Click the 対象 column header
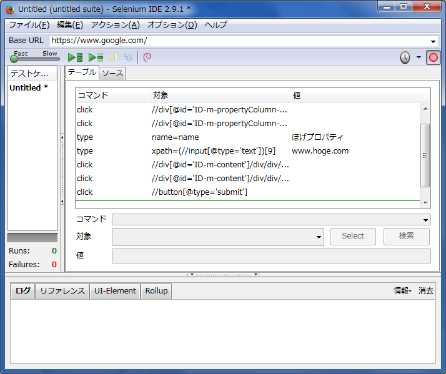 click(220, 96)
